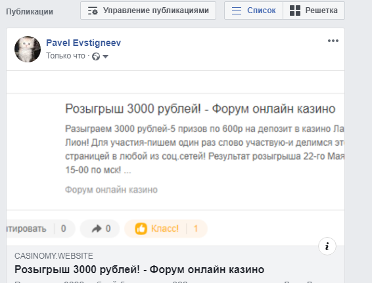
Task: Click the like count 1
Action: (196, 229)
